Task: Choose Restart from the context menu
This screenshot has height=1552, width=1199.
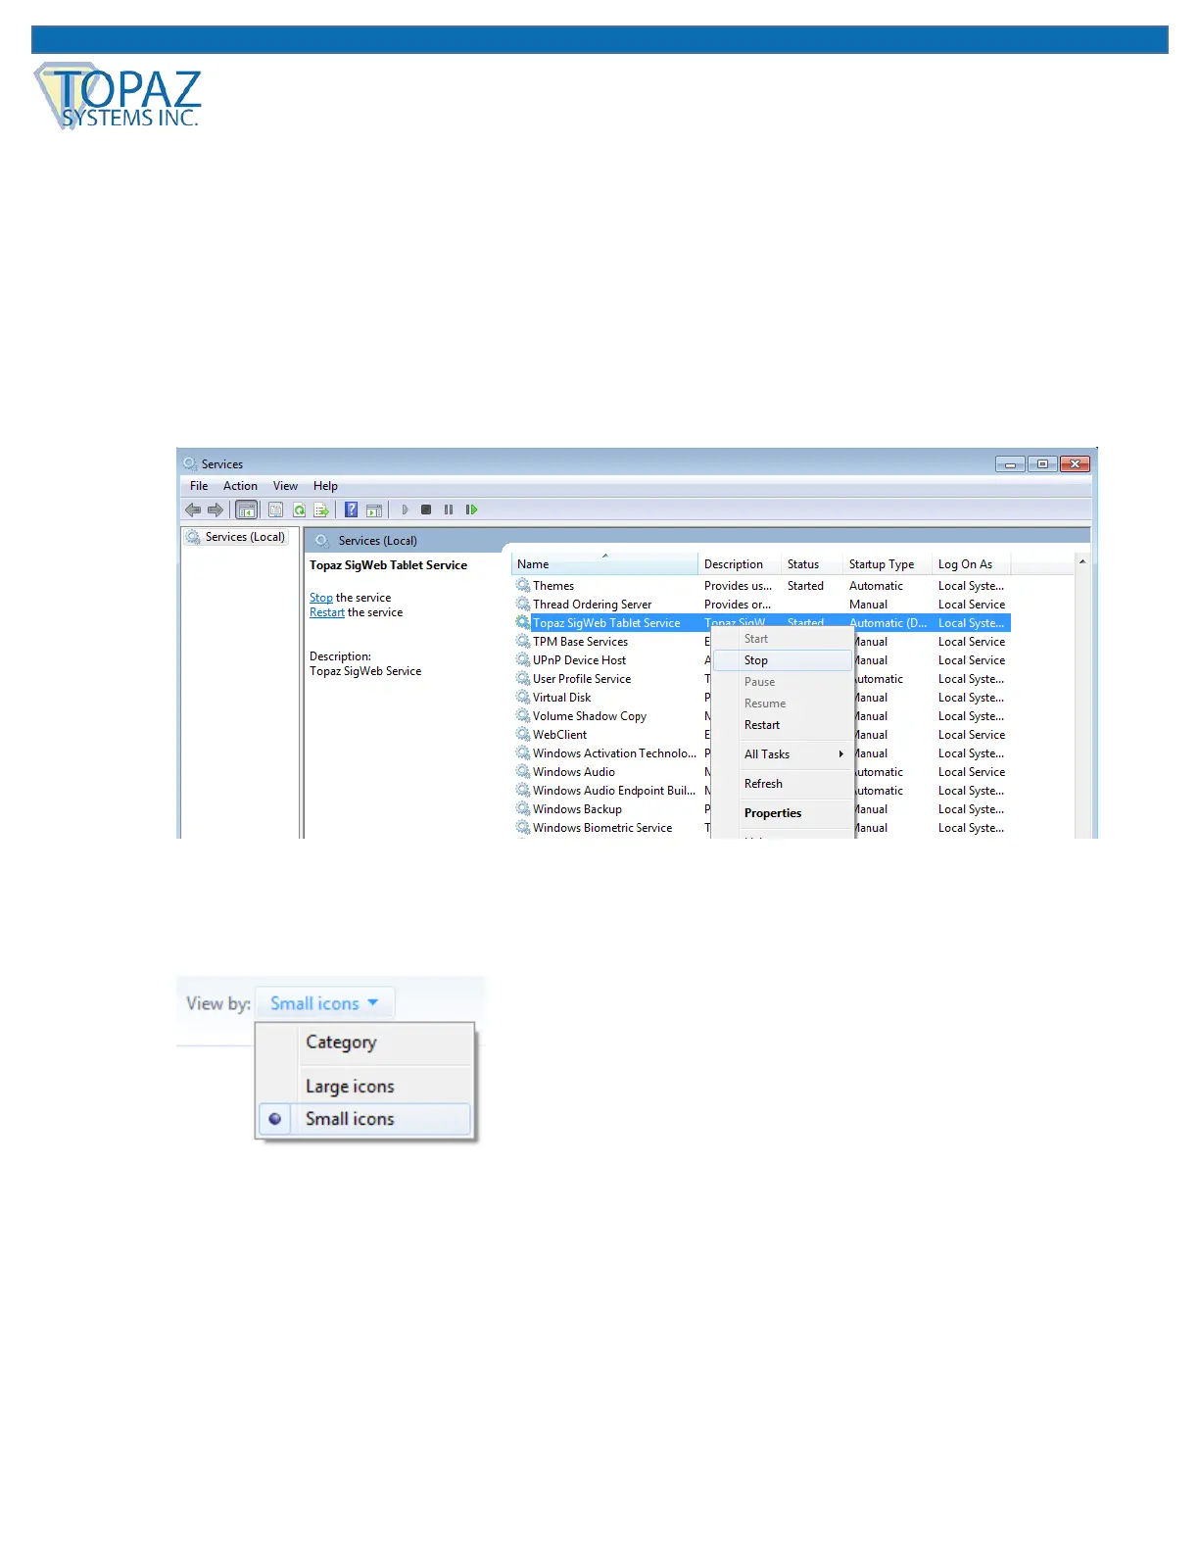Action: click(x=783, y=725)
